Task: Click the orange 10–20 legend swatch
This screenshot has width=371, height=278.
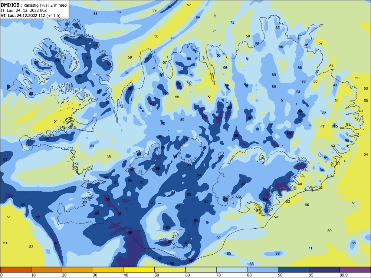Action: [x=47, y=270]
